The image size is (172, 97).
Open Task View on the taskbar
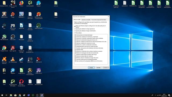coord(6,95)
